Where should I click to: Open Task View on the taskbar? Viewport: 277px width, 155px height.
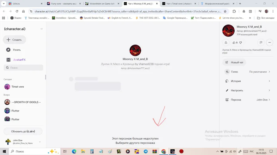coord(65,151)
